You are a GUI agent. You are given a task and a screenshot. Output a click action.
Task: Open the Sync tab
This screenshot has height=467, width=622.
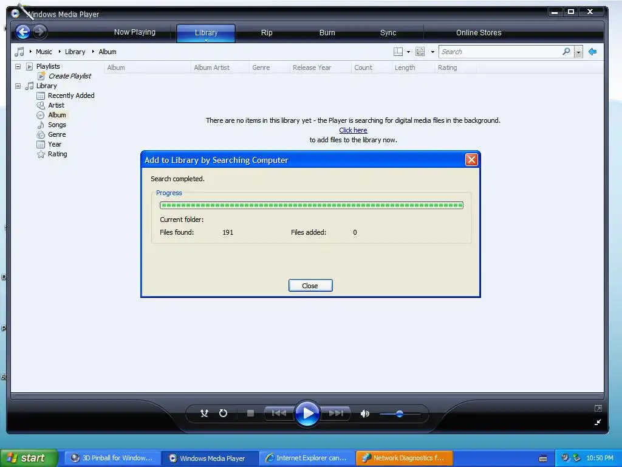coord(388,33)
